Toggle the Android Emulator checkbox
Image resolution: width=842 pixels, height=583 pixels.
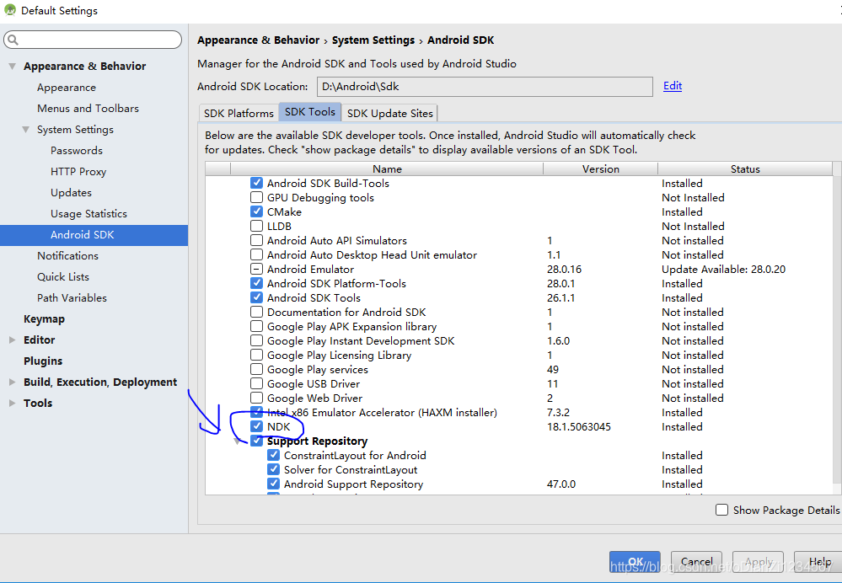(x=256, y=269)
